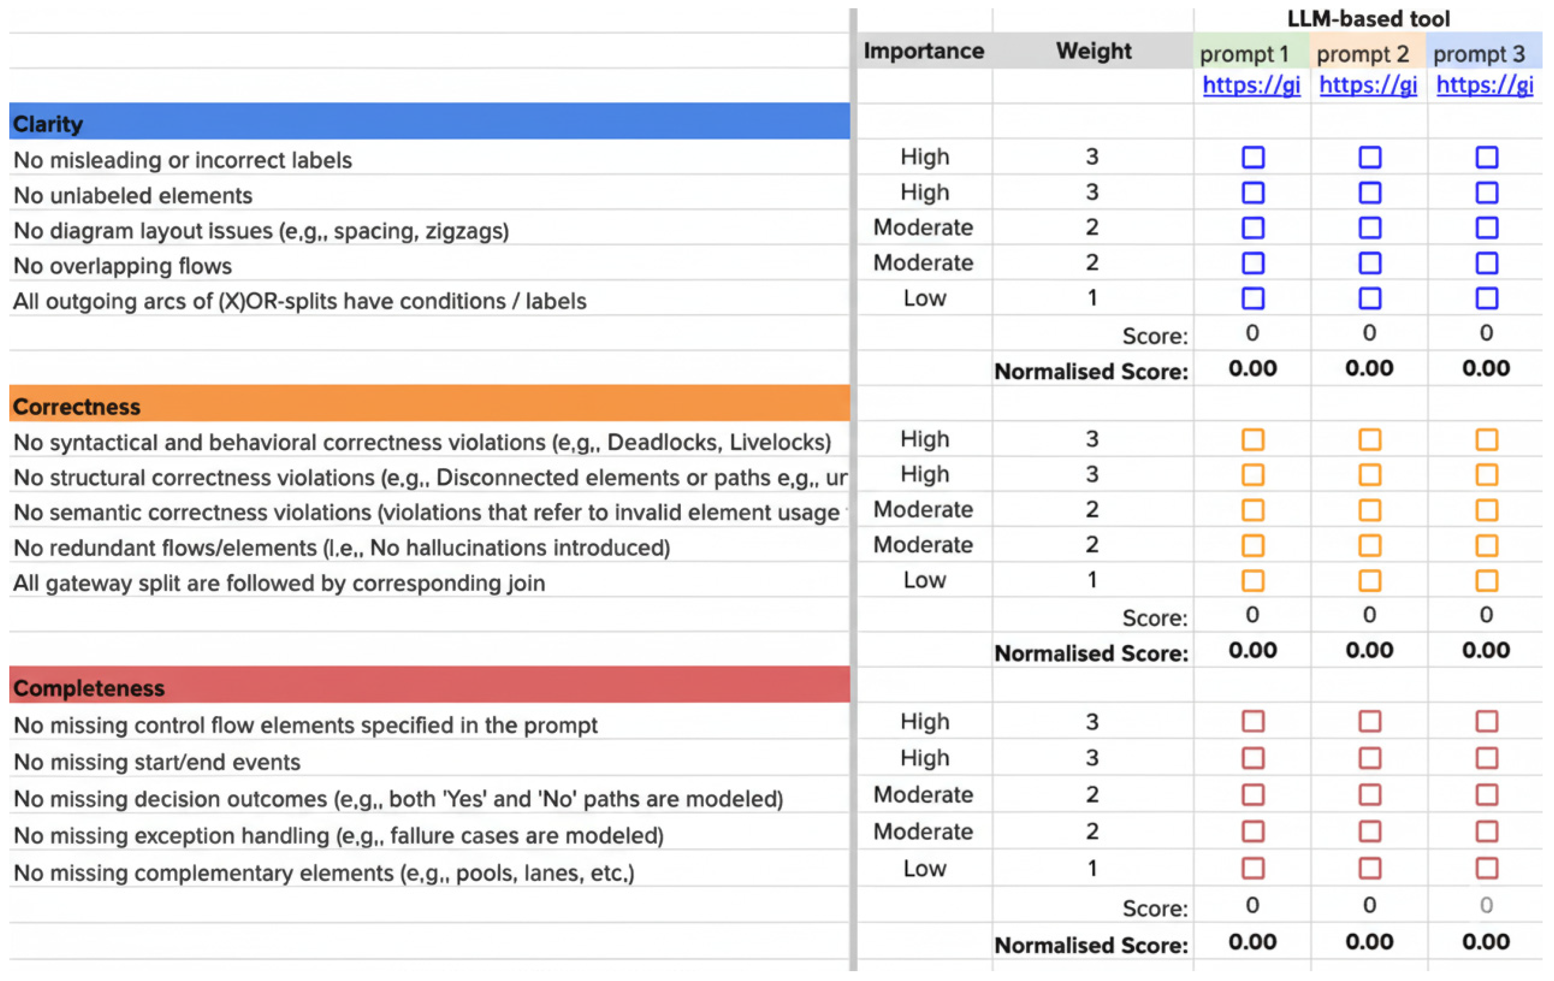Open the prompt 1 https link

[x=1251, y=85]
